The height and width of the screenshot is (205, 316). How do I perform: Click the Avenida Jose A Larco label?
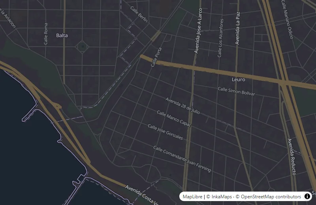[x=198, y=31]
